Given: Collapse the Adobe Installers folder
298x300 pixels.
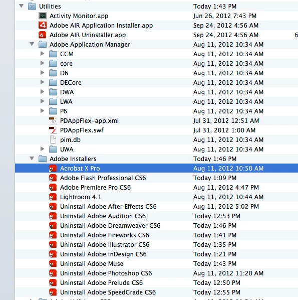Looking at the screenshot, I should coord(32,159).
